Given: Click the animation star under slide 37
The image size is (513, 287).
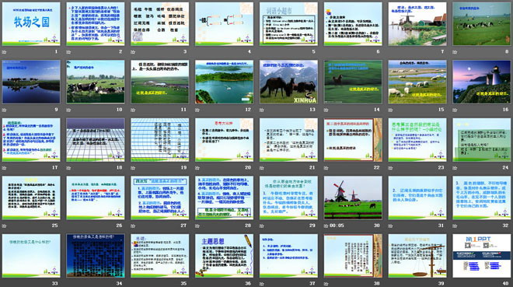Looking at the screenshot, I should point(262,284).
